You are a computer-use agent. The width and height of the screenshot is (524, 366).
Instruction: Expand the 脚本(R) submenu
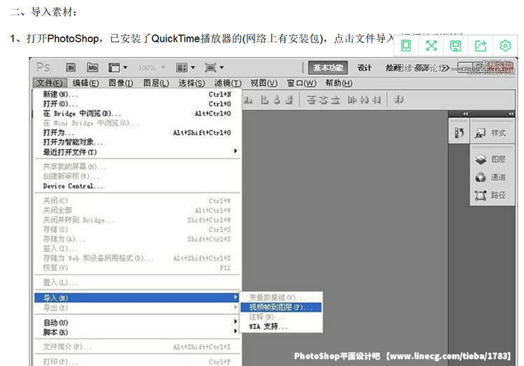pos(137,332)
